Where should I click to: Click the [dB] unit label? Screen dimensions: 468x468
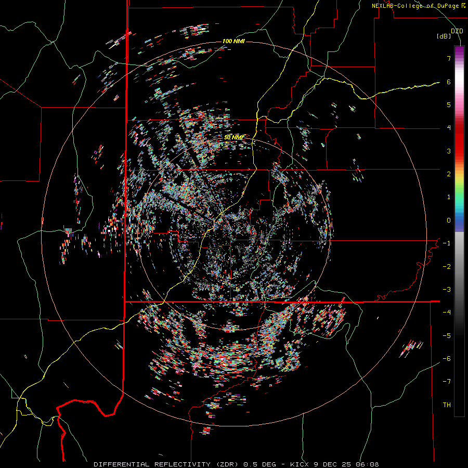[444, 36]
